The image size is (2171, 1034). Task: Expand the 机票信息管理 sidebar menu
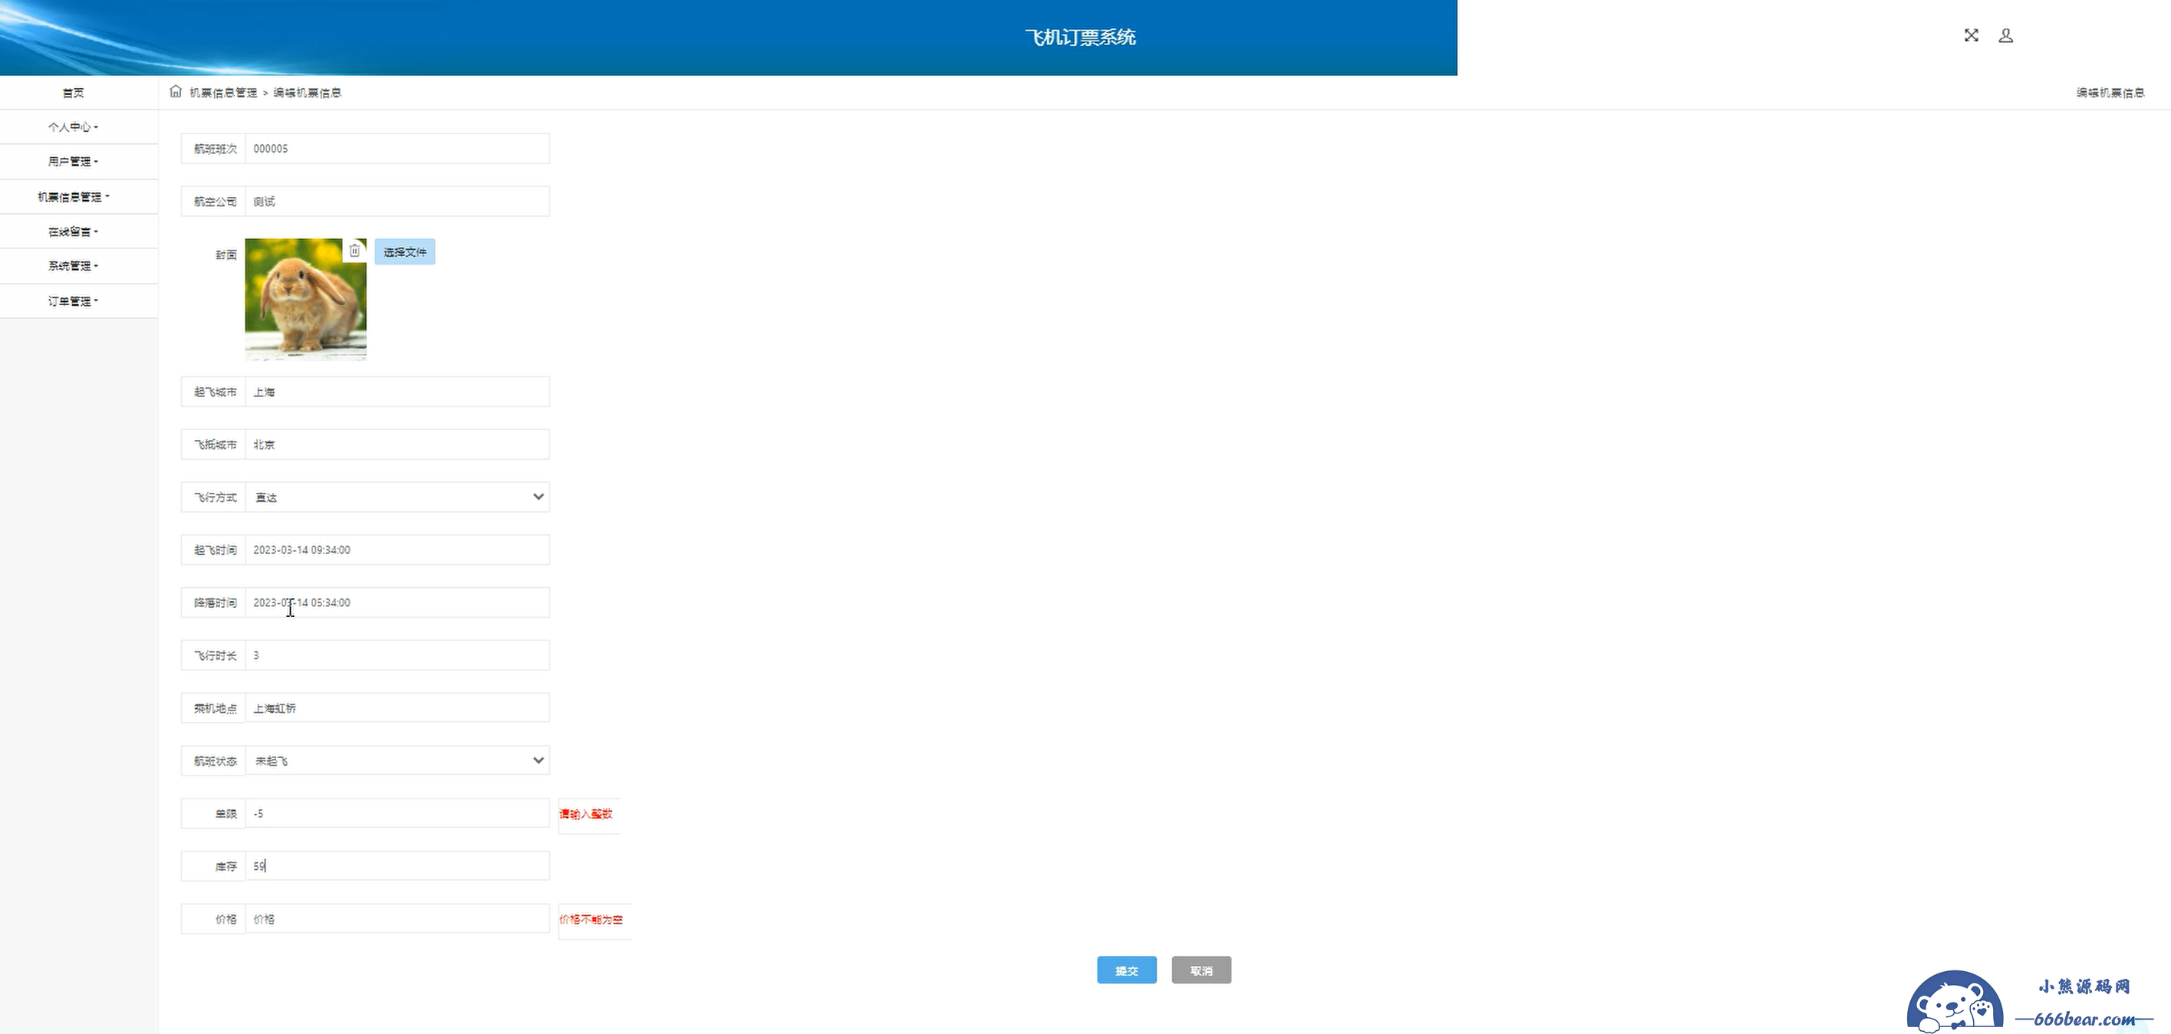tap(74, 197)
